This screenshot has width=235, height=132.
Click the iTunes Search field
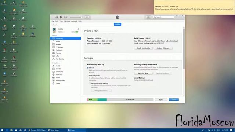pos(163,17)
